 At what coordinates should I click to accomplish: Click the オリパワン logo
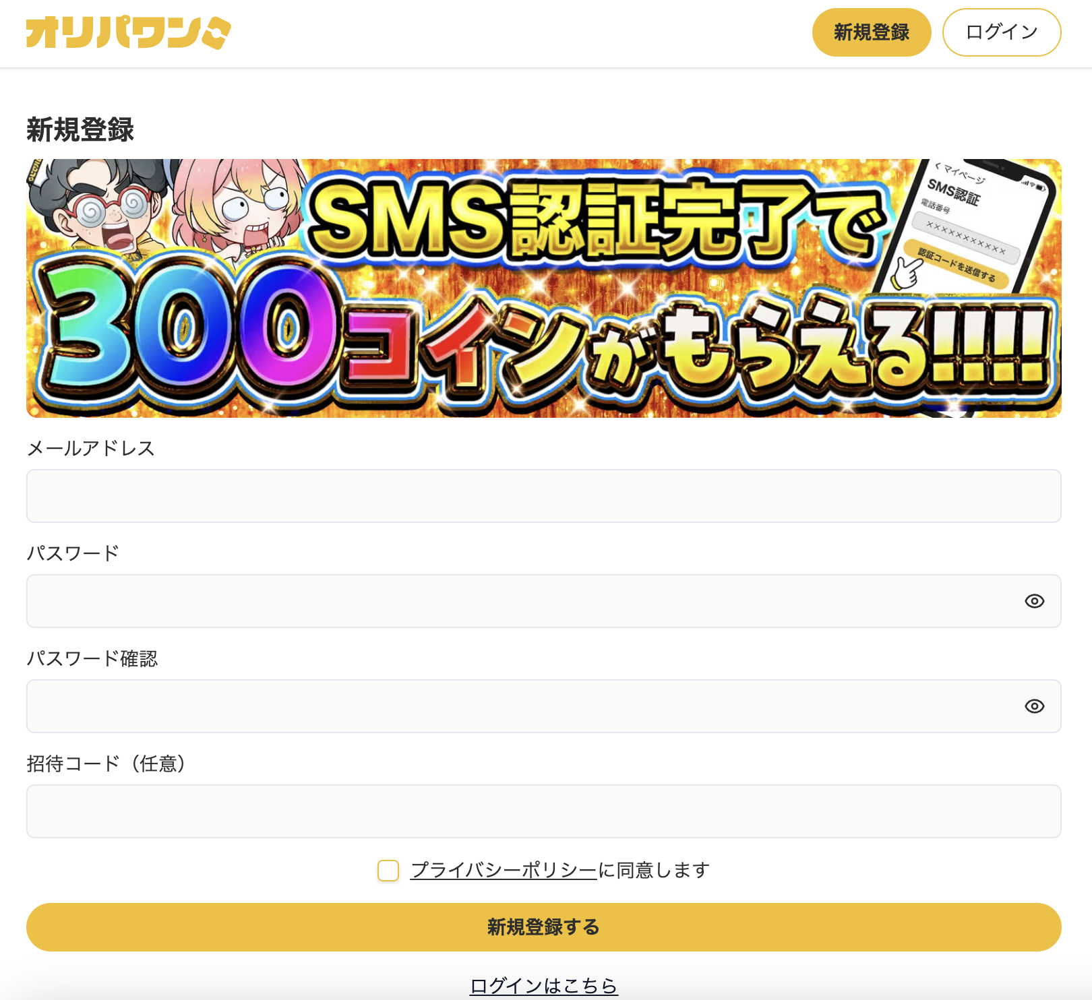tap(128, 32)
